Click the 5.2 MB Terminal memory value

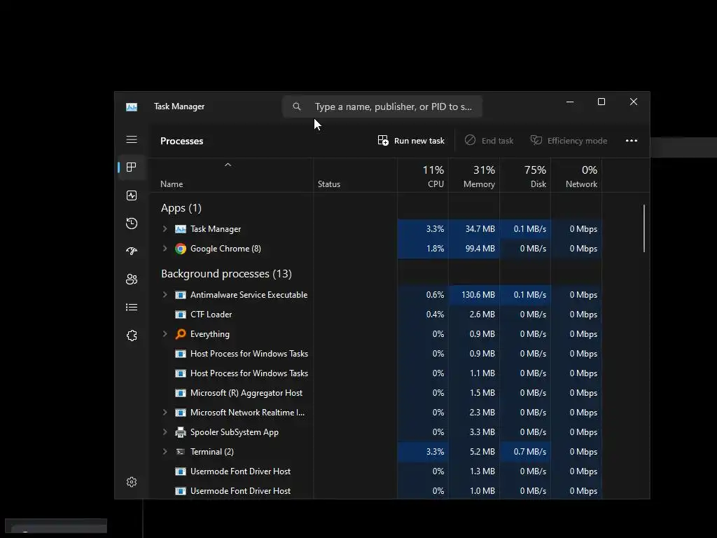(x=482, y=452)
